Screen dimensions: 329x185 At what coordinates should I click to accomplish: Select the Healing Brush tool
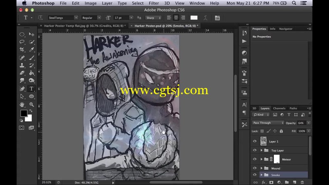[x=22, y=58]
